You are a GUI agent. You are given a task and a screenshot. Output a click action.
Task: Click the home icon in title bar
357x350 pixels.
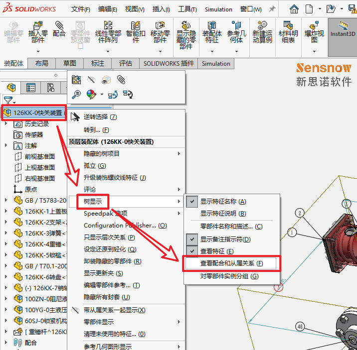click(x=294, y=8)
